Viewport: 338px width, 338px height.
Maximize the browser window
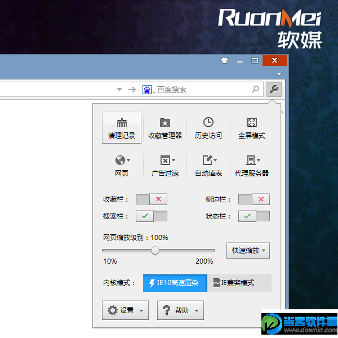255,61
